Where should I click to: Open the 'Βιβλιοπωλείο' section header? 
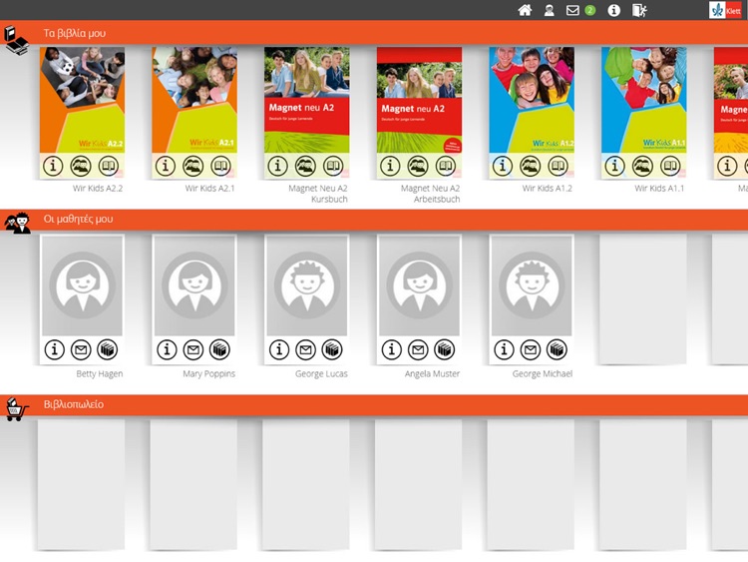pos(374,405)
